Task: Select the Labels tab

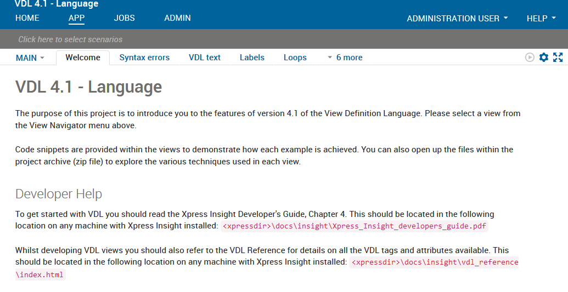Action: pos(252,58)
